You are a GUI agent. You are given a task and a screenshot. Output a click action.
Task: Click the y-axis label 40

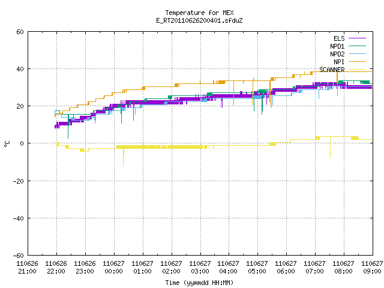[20, 69]
